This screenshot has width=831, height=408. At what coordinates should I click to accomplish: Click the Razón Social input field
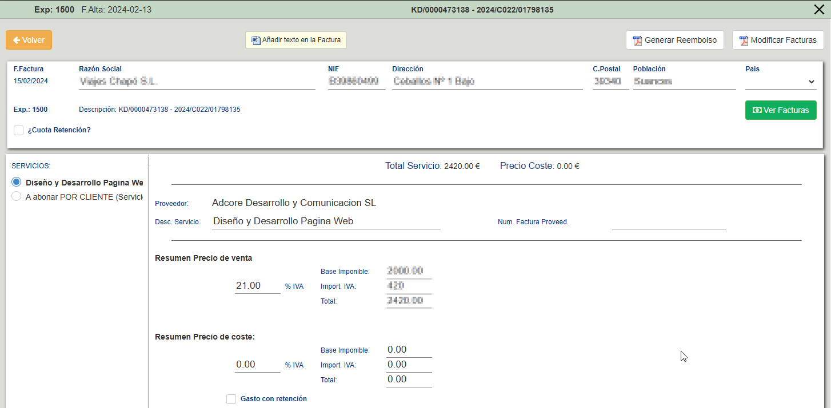pos(197,82)
